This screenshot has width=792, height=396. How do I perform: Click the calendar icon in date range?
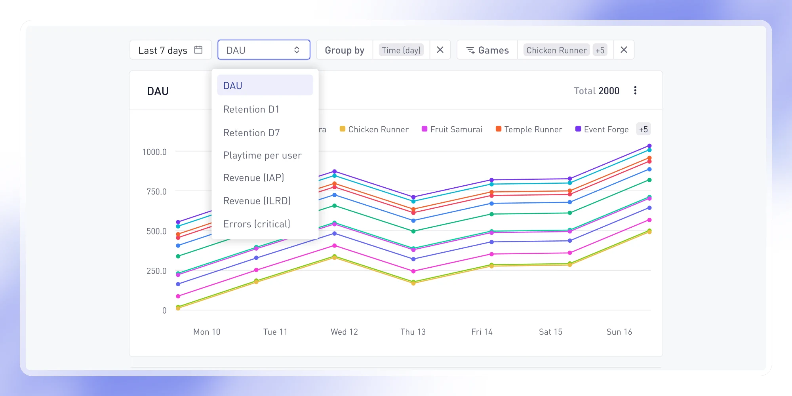coord(198,50)
